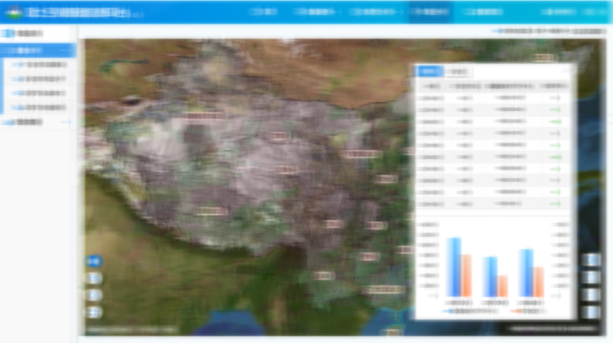Image resolution: width=613 pixels, height=343 pixels.
Task: Open the second top navigation dropdown menu
Action: coord(317,12)
